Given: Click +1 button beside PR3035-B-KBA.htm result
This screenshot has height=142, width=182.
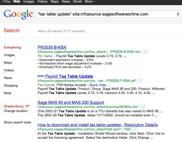Looking at the screenshot, I should click(145, 52).
